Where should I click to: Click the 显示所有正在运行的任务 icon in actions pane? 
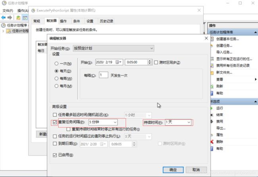tap(212, 59)
